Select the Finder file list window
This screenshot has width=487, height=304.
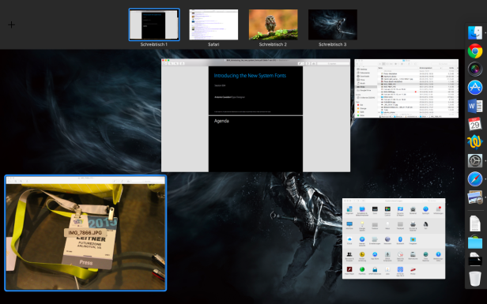[x=406, y=88]
